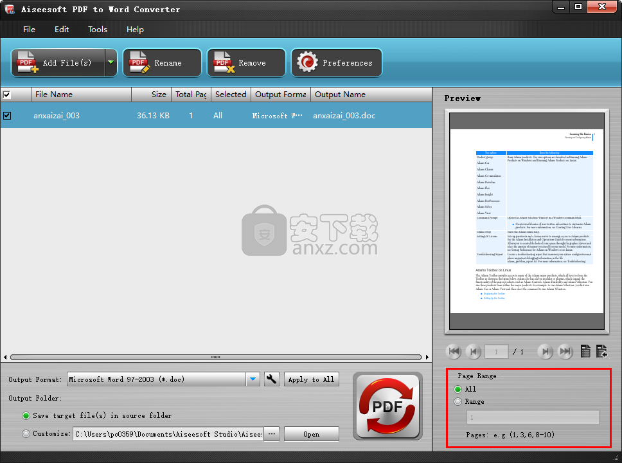
Task: Toggle the select-all checkbox in the header
Action: pyautogui.click(x=6, y=95)
